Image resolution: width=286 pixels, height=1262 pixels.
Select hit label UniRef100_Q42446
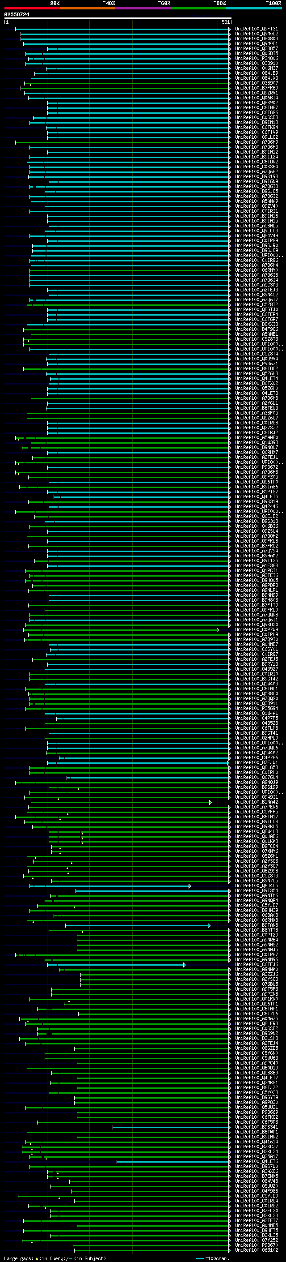pyautogui.click(x=257, y=507)
